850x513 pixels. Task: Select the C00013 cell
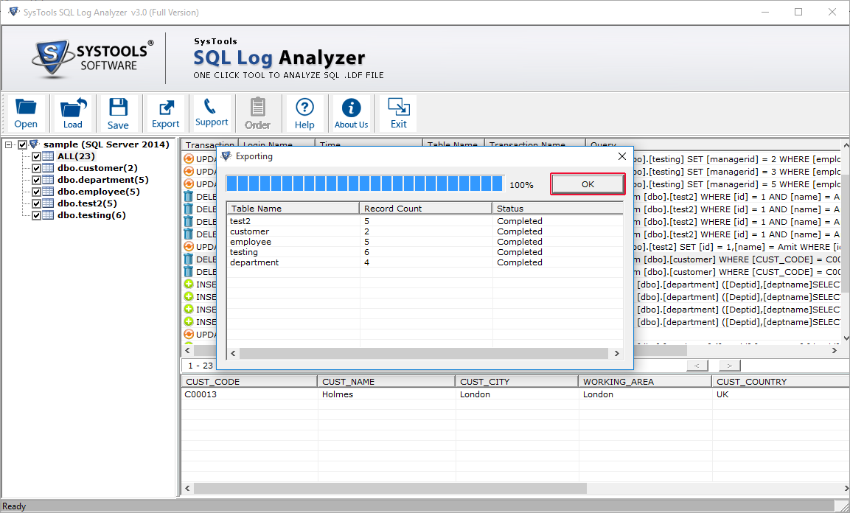coord(249,394)
